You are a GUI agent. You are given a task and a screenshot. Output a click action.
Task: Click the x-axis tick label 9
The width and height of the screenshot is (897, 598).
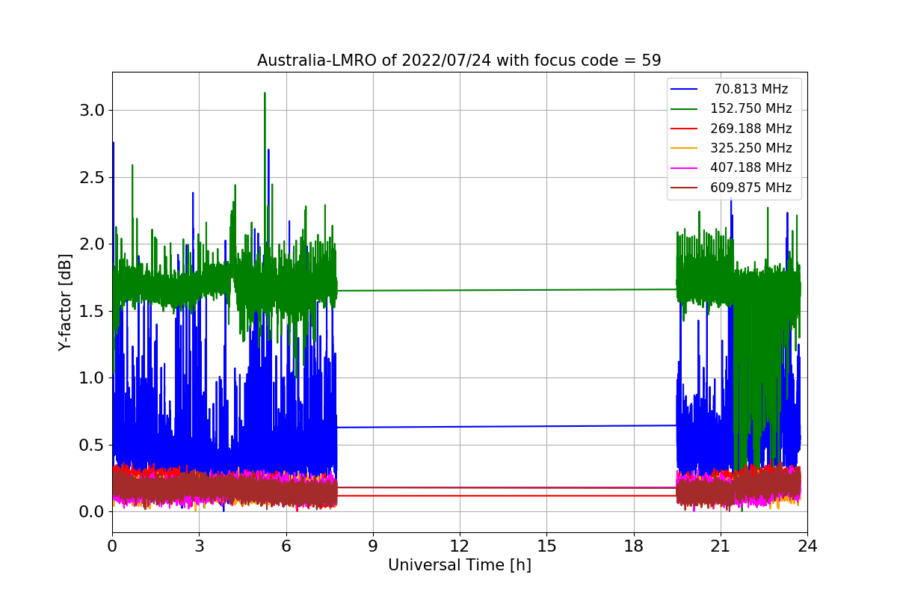click(373, 546)
